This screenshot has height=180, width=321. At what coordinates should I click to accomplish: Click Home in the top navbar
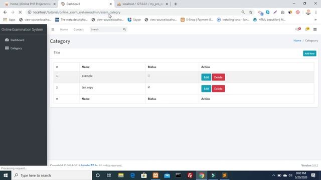[x=64, y=29]
